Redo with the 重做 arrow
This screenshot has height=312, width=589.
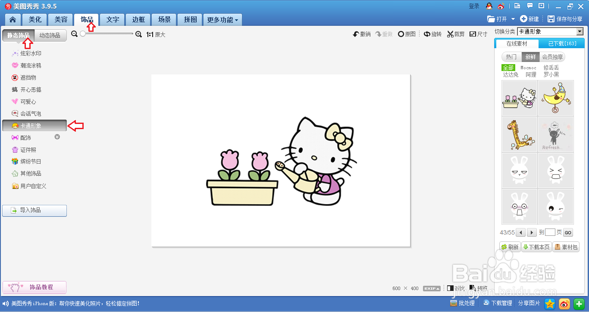pyautogui.click(x=384, y=34)
